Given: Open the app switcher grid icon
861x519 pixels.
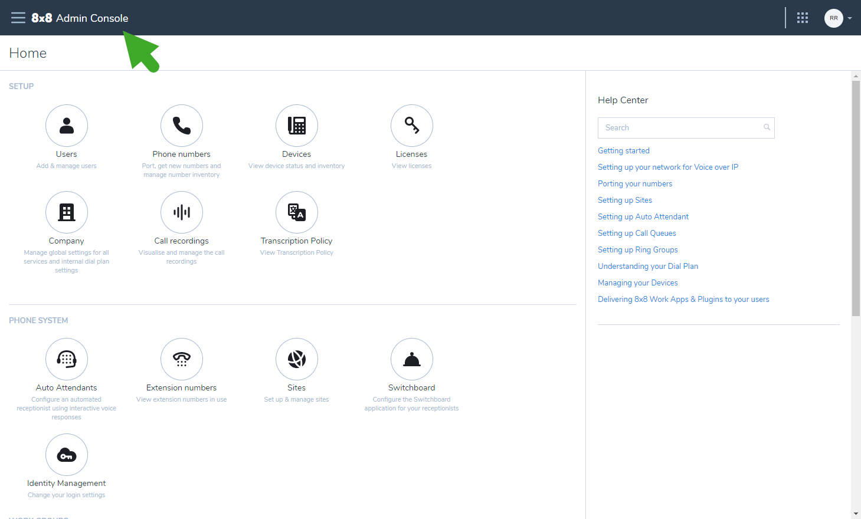Looking at the screenshot, I should tap(803, 18).
